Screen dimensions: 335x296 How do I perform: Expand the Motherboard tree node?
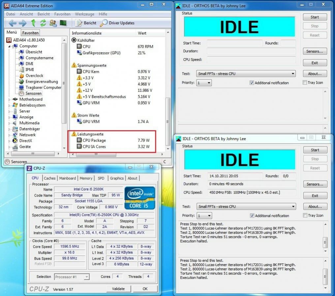click(x=9, y=99)
